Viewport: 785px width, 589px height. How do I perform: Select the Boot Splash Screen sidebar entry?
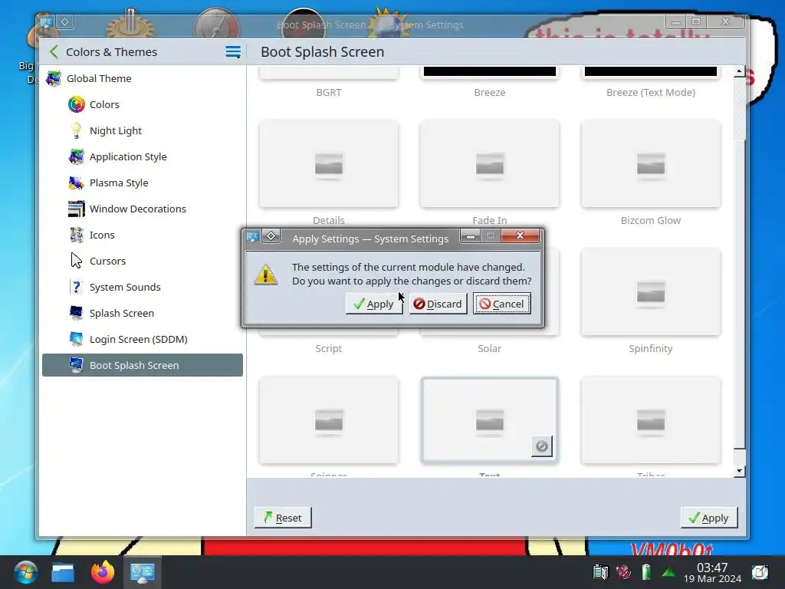click(142, 365)
